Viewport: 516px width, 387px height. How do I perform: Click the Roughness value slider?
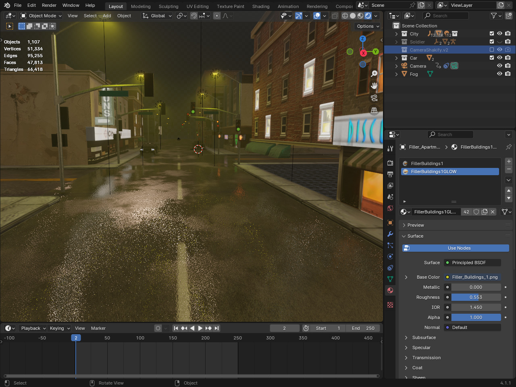pos(476,297)
